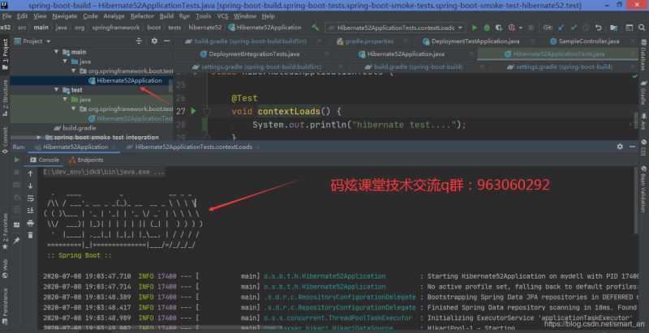Open Project Structure icon in toolbar
This screenshot has width=649, height=333.
[614, 28]
